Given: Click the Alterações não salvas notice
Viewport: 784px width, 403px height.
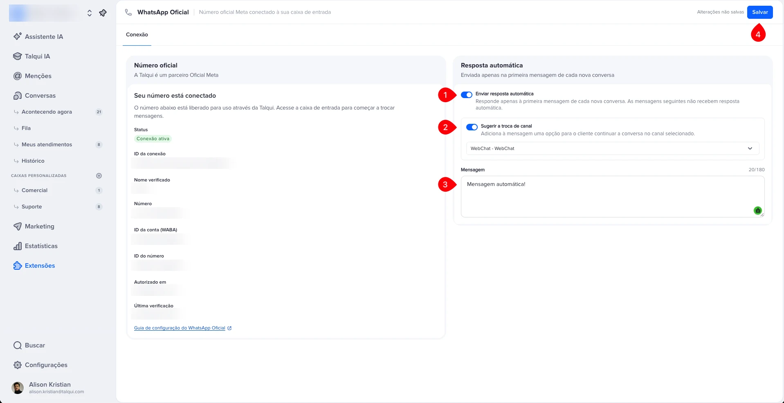Looking at the screenshot, I should [720, 12].
